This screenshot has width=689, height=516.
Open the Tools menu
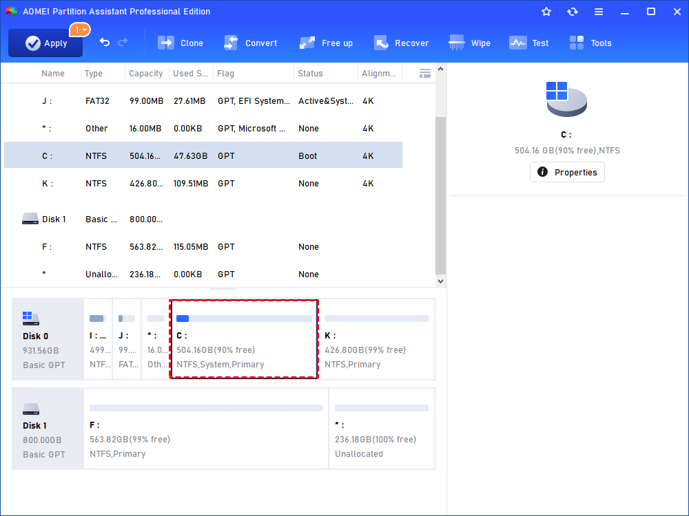(590, 43)
